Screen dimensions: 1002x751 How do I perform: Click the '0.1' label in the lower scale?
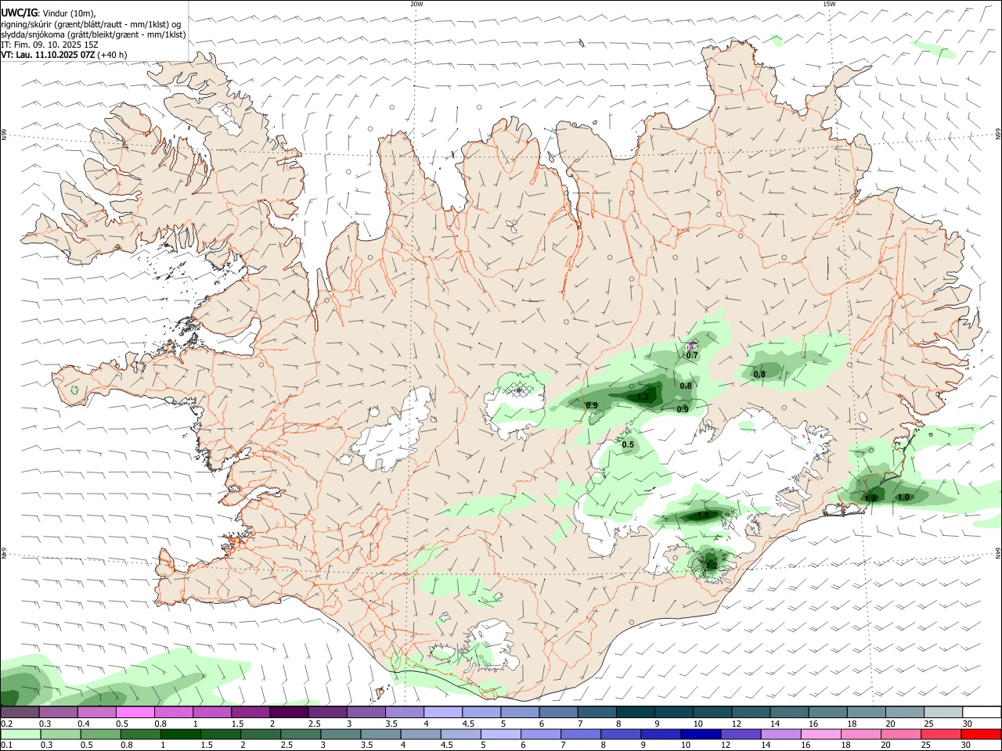point(6,746)
